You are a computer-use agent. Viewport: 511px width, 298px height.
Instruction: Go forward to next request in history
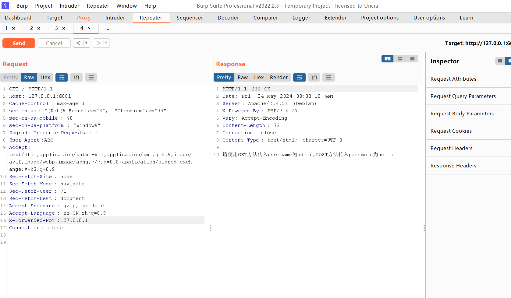[98, 43]
